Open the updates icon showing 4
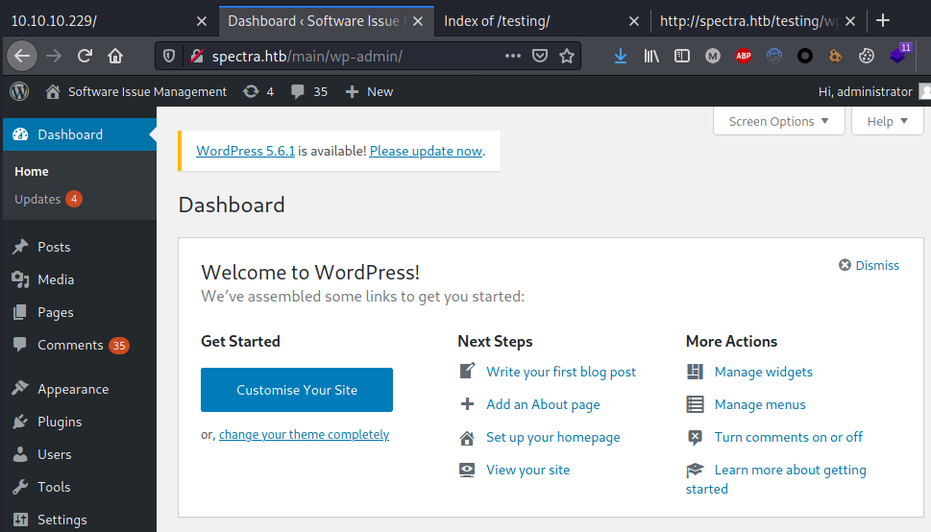 259,91
